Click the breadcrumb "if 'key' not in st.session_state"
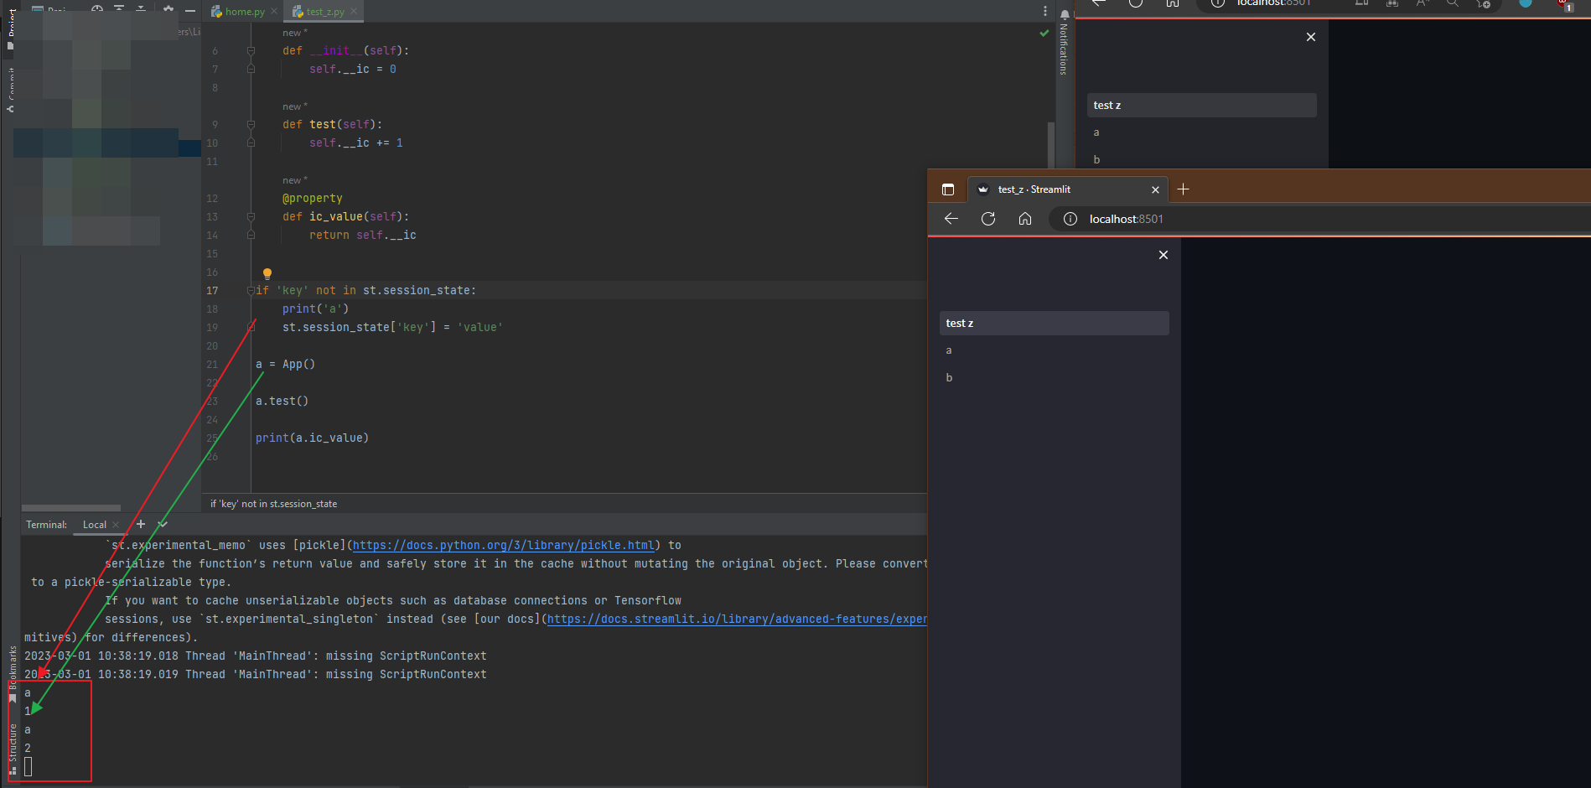The image size is (1591, 788). pyautogui.click(x=273, y=504)
